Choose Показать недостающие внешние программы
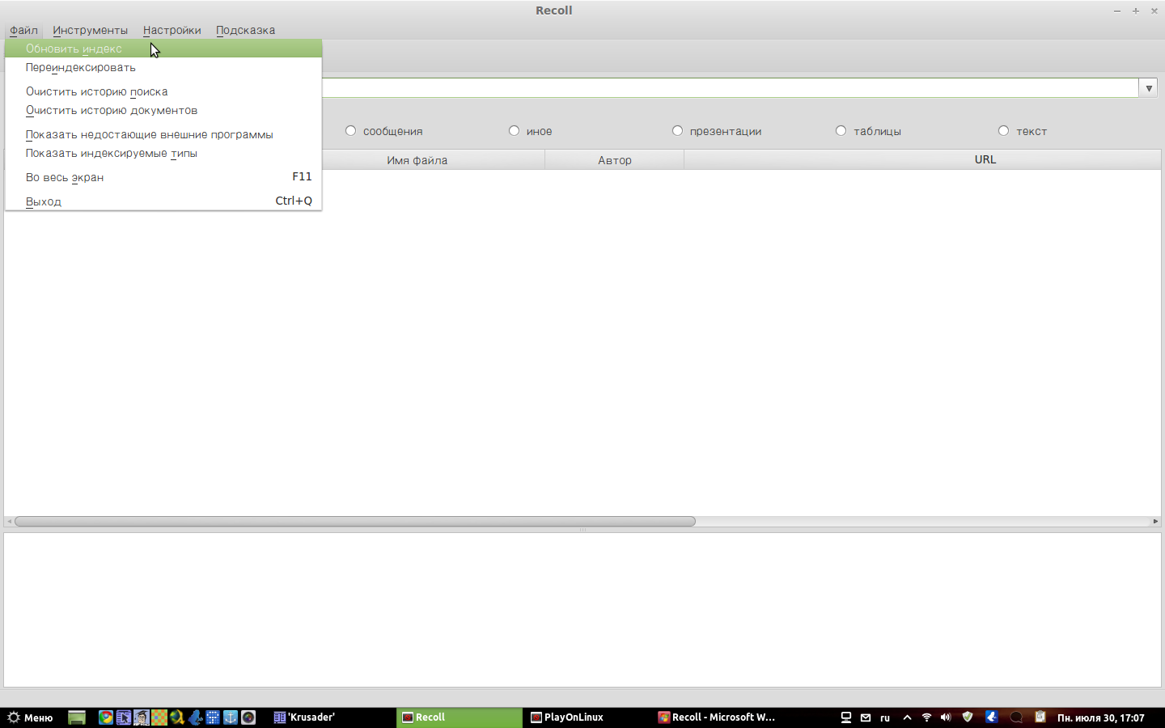 tap(163, 134)
